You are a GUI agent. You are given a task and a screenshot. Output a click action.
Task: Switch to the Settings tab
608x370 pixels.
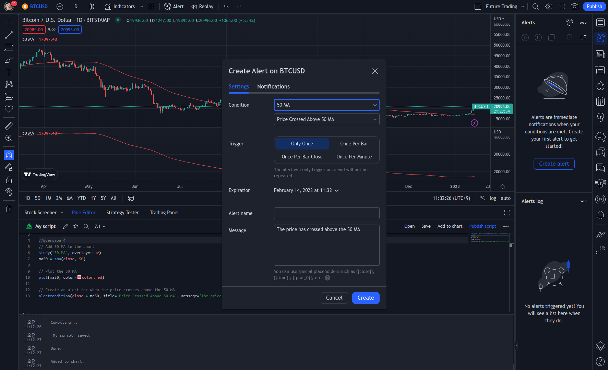(x=239, y=86)
